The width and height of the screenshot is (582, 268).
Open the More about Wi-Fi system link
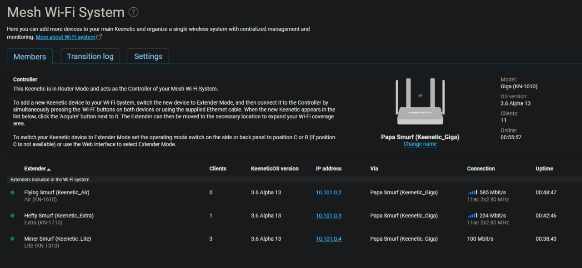(x=65, y=37)
